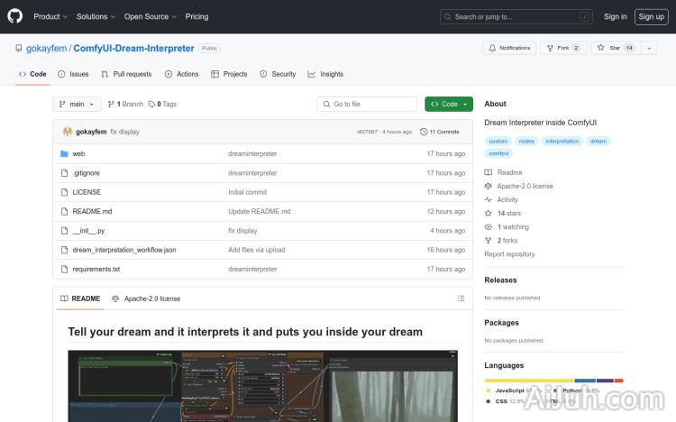Expand the main branch dropdown
The height and width of the screenshot is (422, 676).
tap(77, 104)
